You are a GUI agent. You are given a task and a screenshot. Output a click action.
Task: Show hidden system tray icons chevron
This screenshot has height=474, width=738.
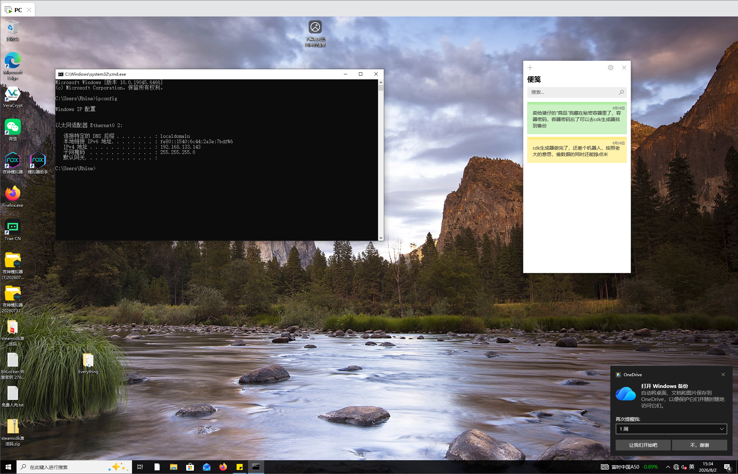click(x=668, y=467)
